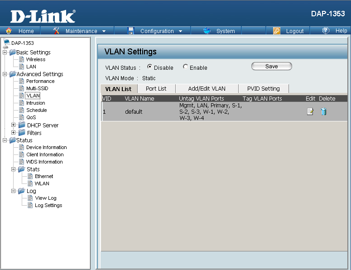
Task: Click the Logout link
Action: click(295, 31)
